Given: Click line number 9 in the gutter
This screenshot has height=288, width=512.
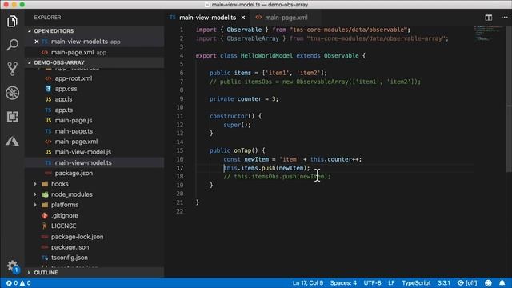Looking at the screenshot, I should 182,99.
